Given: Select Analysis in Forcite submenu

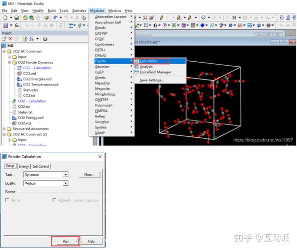Looking at the screenshot, I should 160,67.
